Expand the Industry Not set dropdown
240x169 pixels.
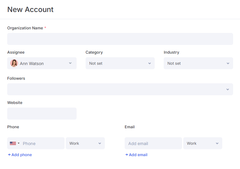pyautogui.click(x=198, y=63)
